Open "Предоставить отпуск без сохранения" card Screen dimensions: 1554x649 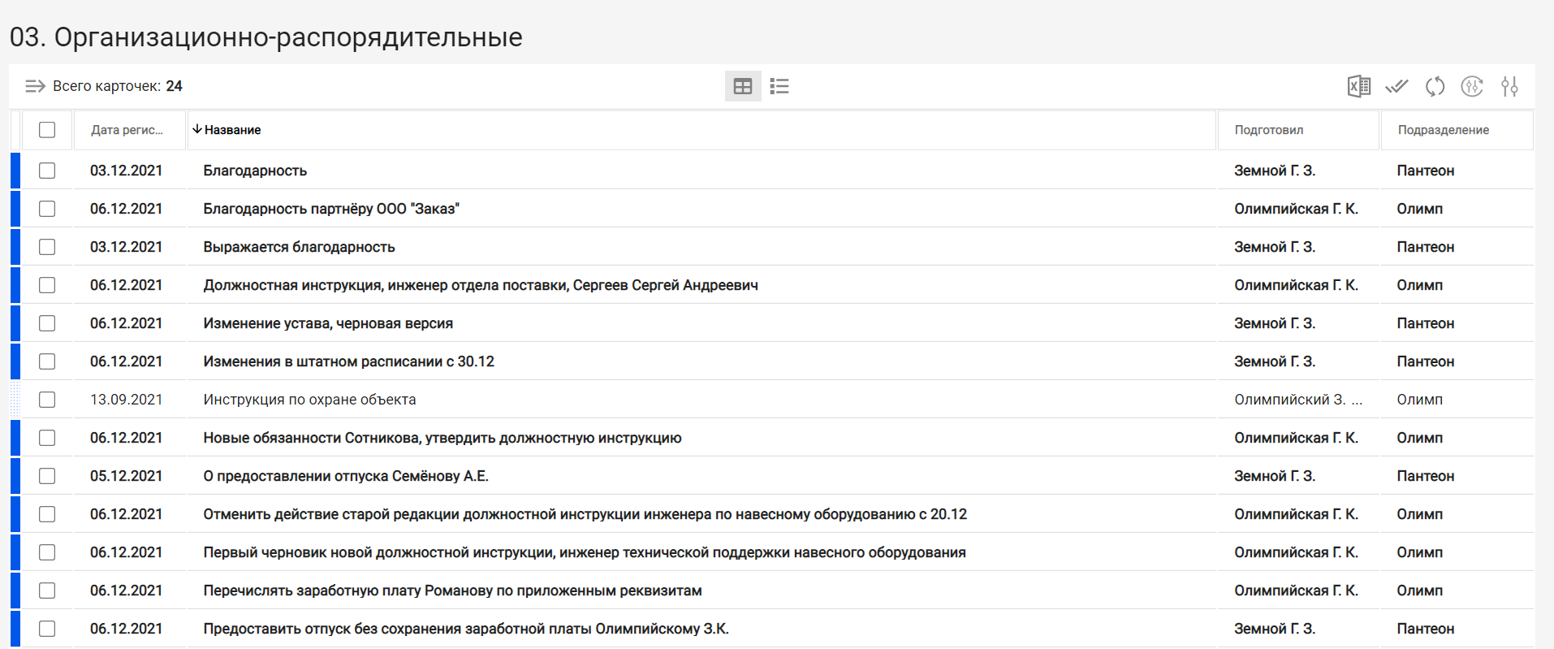click(466, 629)
